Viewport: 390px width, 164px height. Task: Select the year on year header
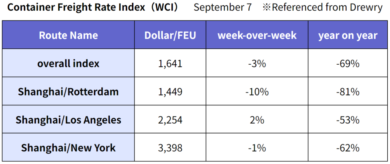tap(348, 35)
